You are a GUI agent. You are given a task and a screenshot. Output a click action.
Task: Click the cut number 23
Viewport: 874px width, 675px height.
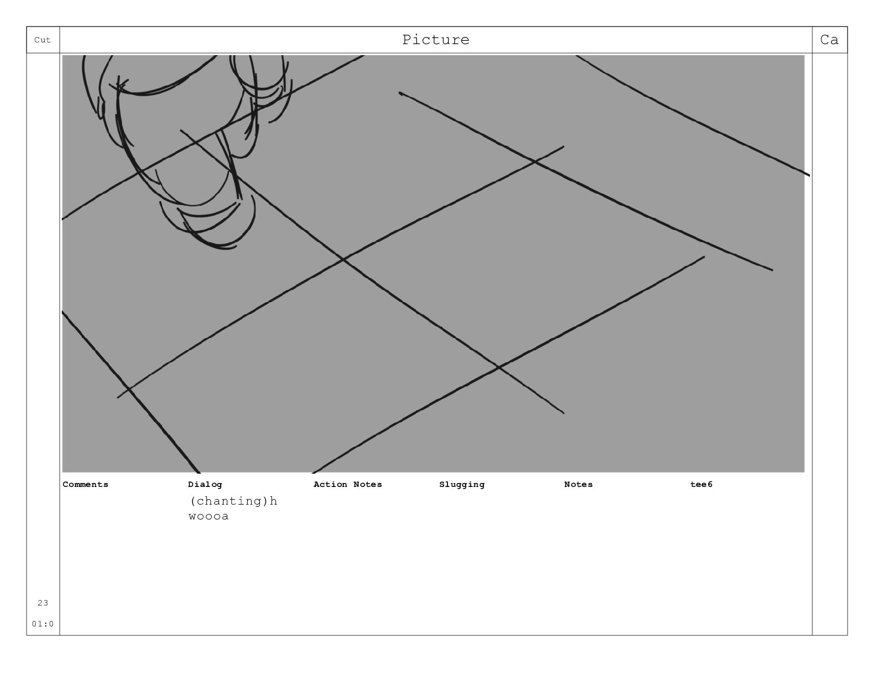(43, 603)
